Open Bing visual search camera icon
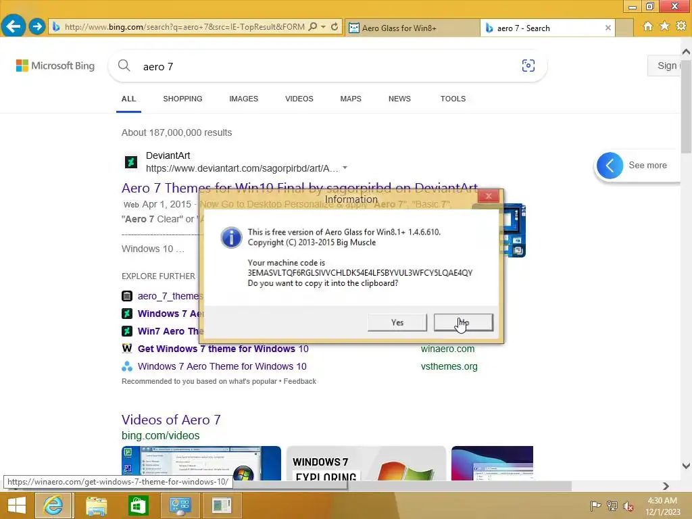 click(528, 66)
